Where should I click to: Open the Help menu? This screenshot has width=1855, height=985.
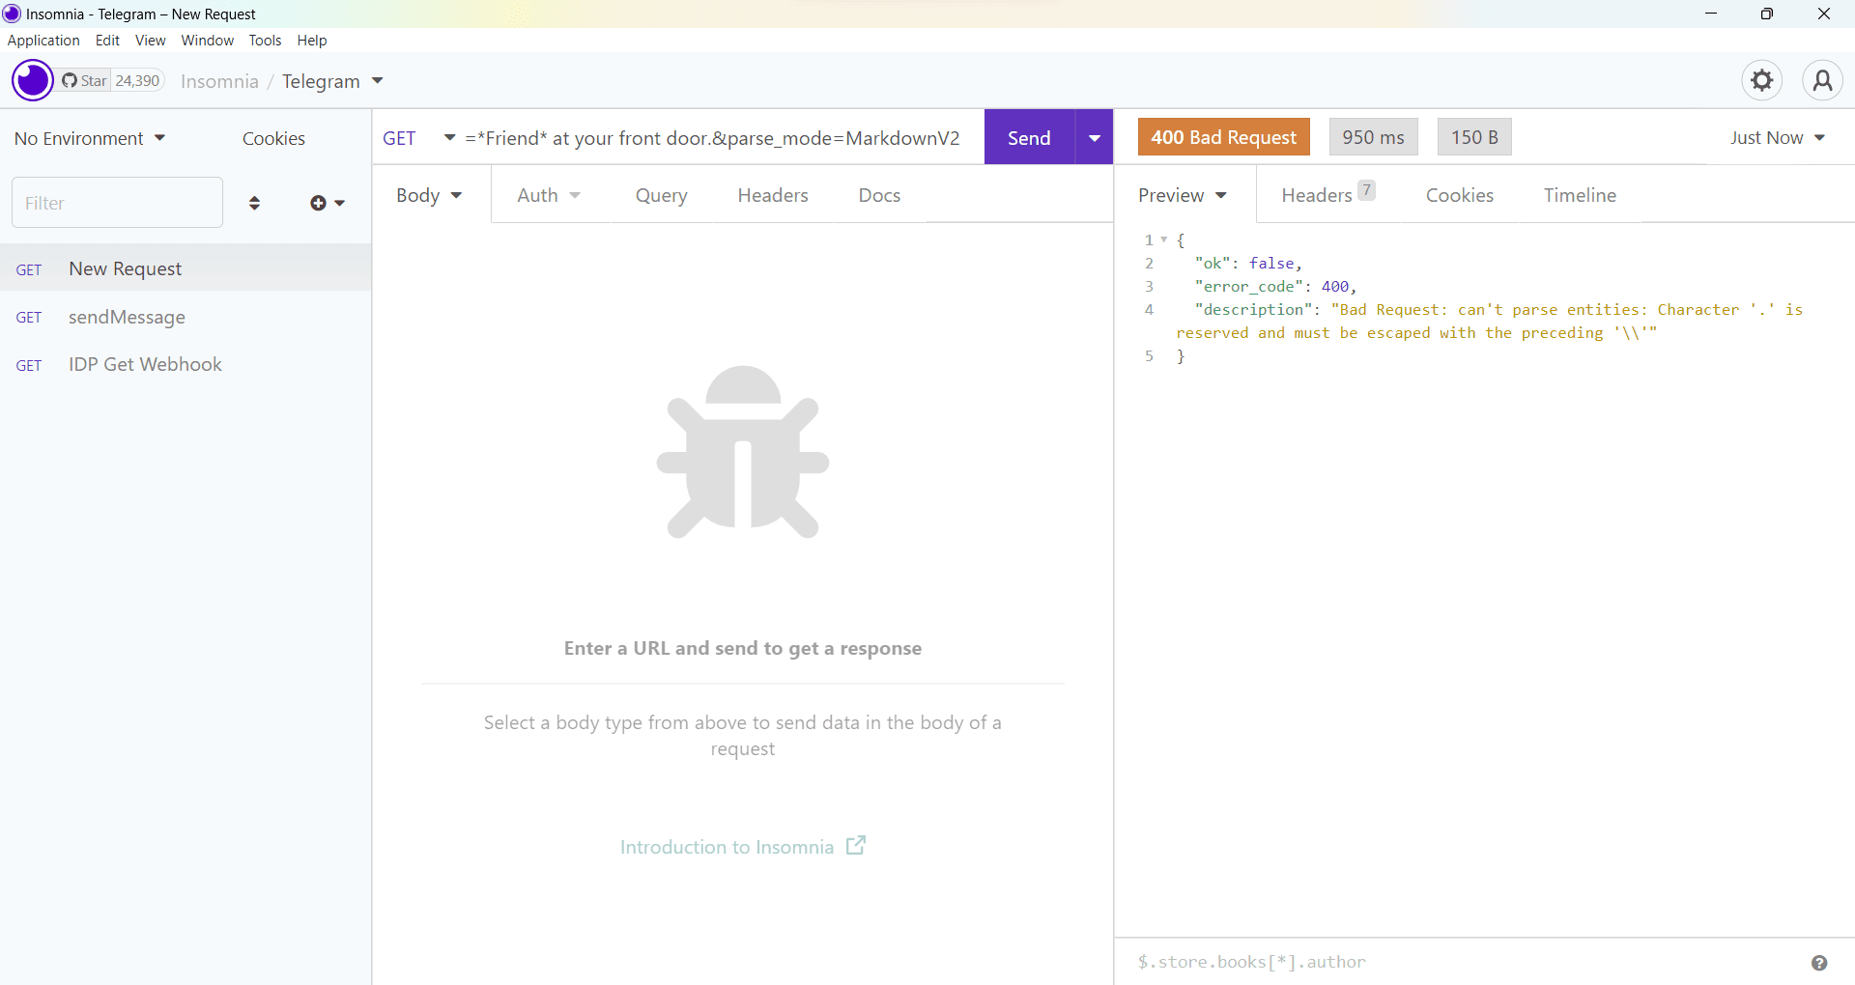coord(312,41)
